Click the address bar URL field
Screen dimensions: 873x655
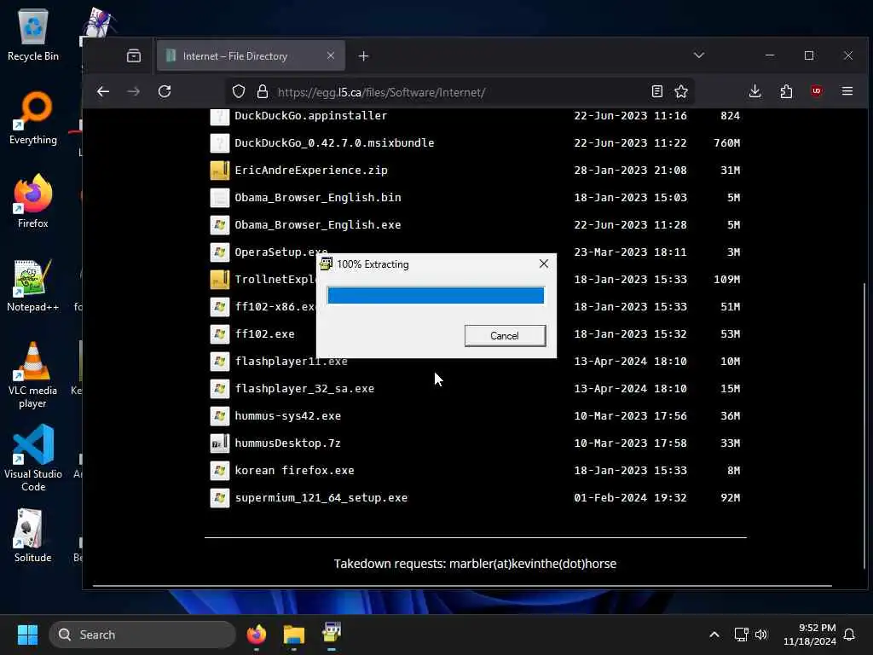(x=460, y=92)
